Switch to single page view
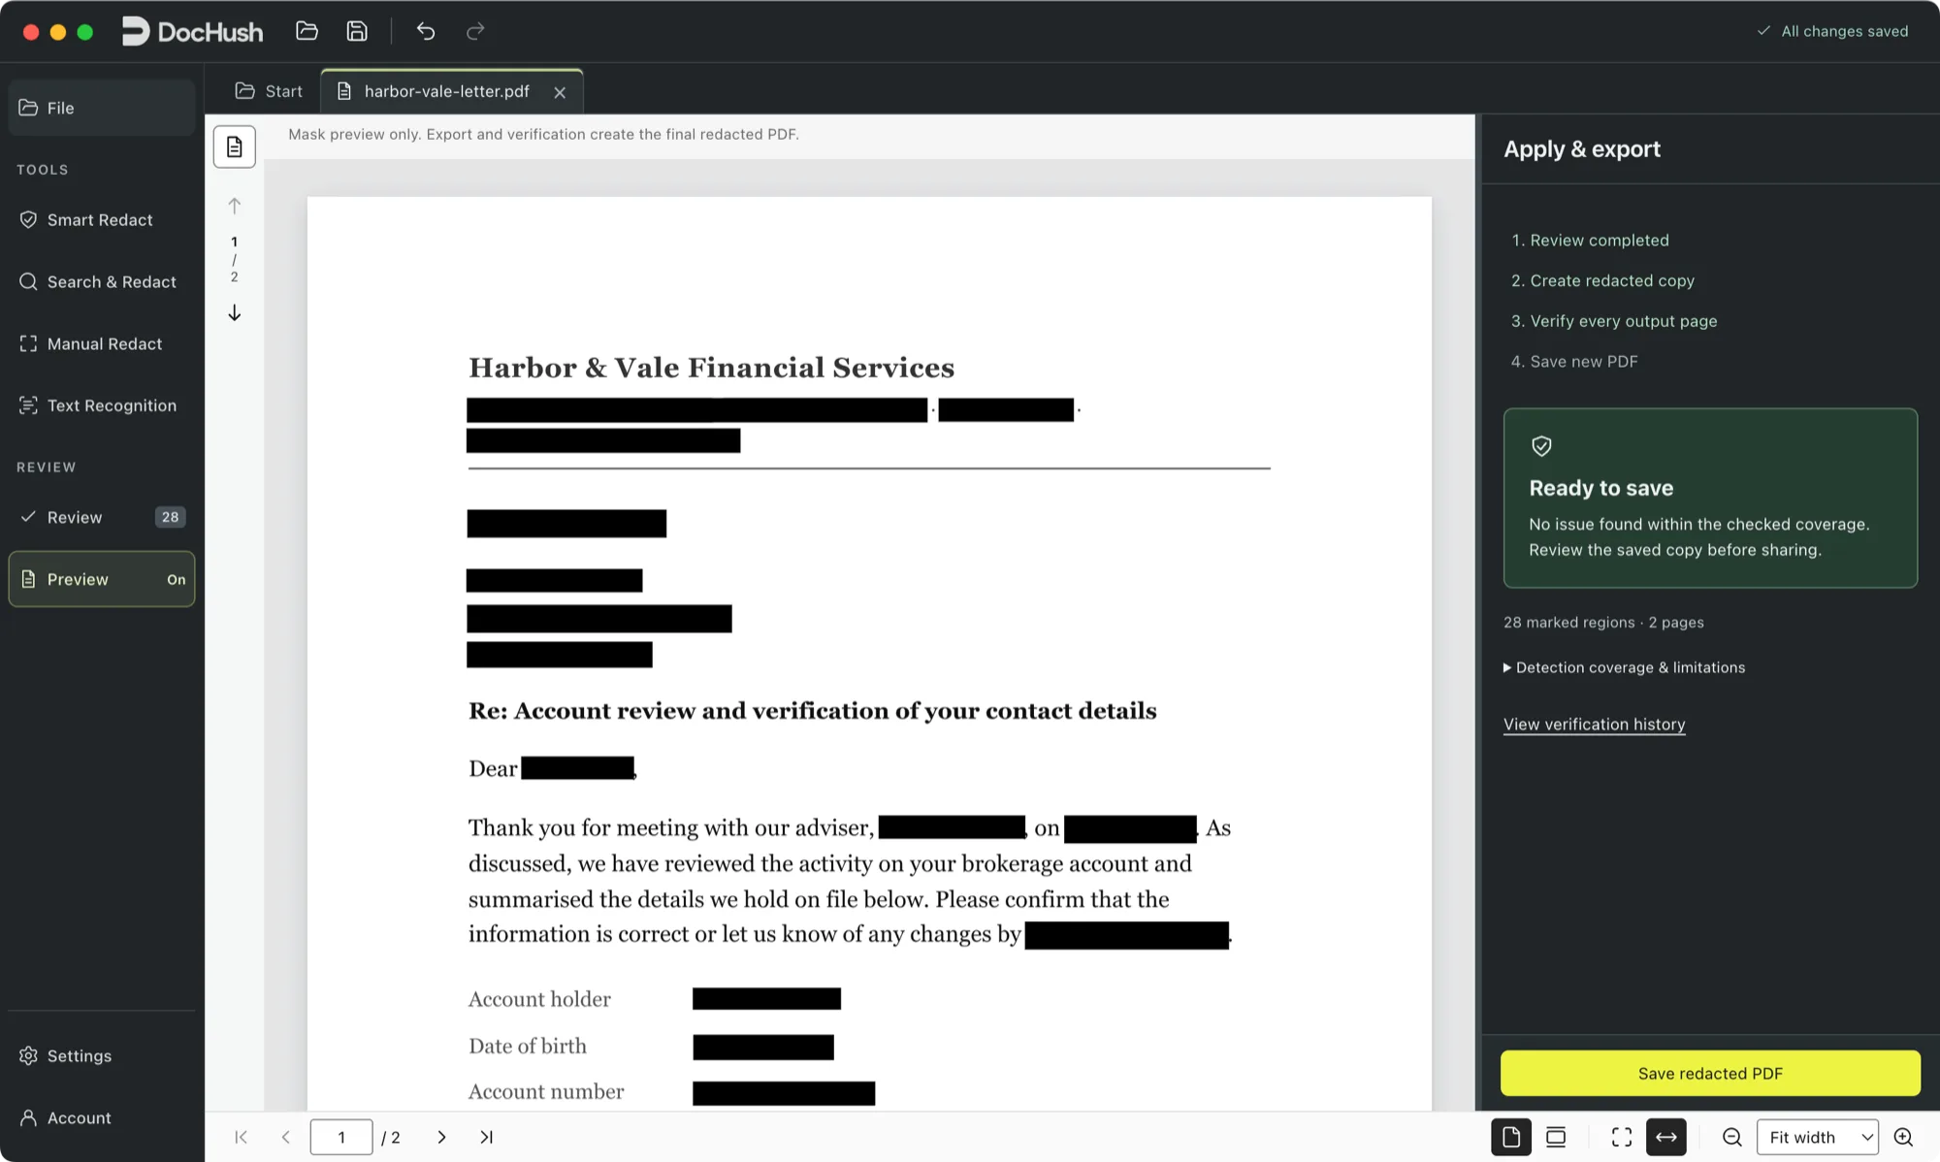Screen dimensions: 1940x1162 [1511, 1137]
